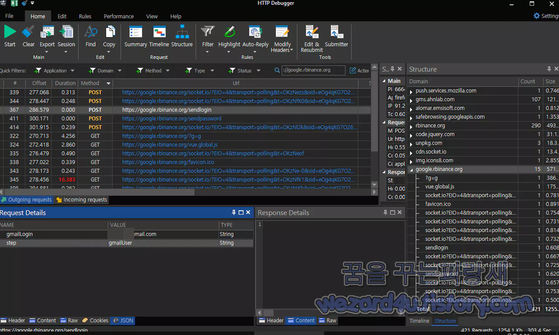Click the Settings button
This screenshot has height=335, width=559.
(x=546, y=16)
